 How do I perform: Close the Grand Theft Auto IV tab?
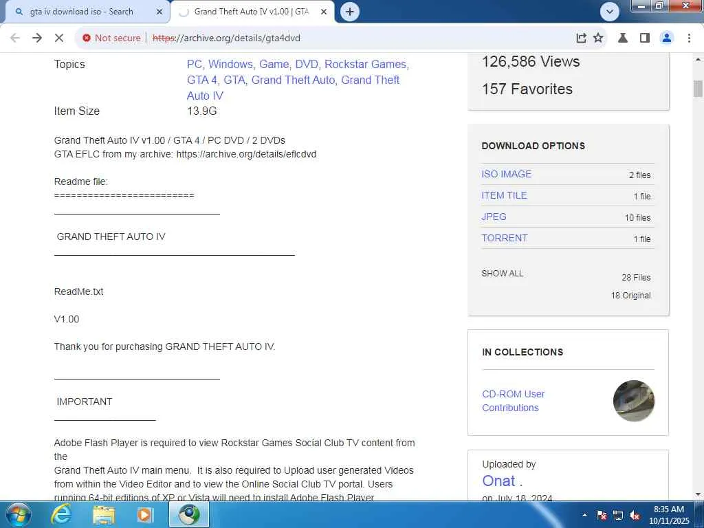click(x=324, y=12)
